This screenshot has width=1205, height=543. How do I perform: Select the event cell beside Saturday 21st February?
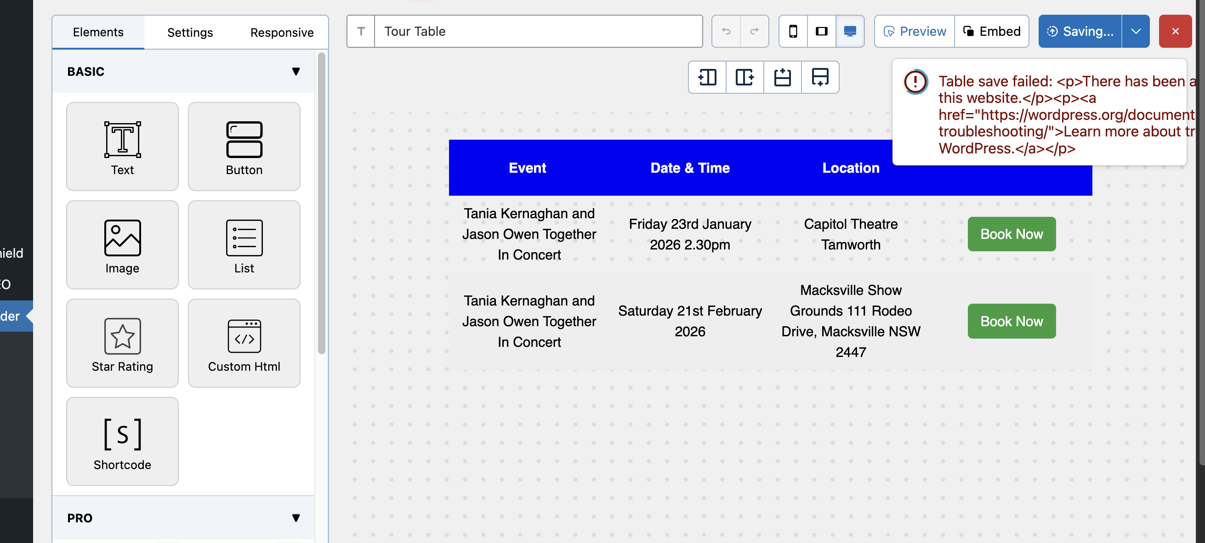(529, 321)
